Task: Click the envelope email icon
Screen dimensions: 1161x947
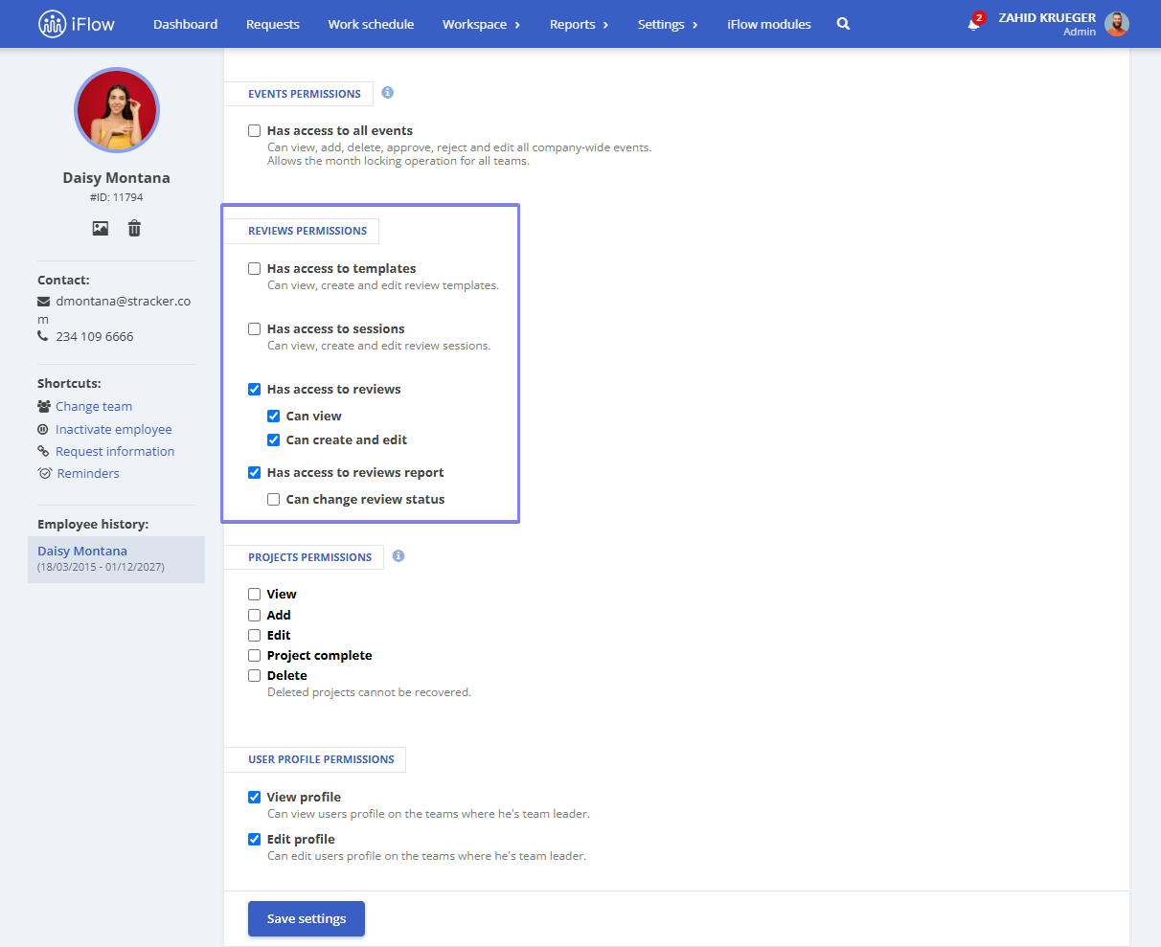Action: click(43, 301)
